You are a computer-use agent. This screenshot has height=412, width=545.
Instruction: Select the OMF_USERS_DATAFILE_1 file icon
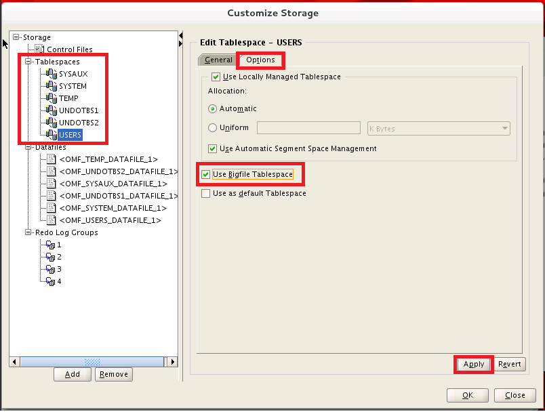click(x=51, y=220)
